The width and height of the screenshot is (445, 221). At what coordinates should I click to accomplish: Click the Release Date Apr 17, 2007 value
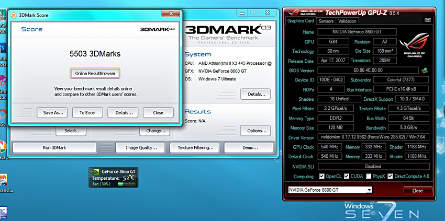pos(333,61)
